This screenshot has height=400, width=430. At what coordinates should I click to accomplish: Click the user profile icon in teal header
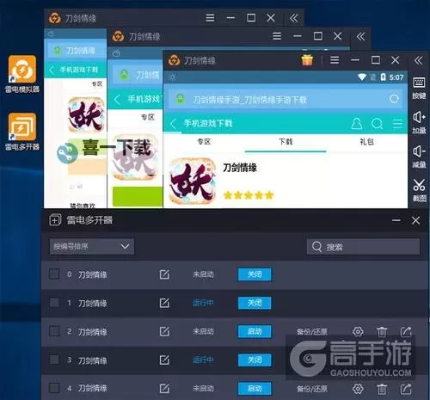357,124
